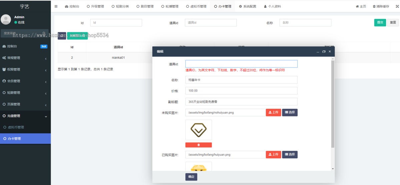
Task: Click the Admin user avatar
Action: point(6,19)
